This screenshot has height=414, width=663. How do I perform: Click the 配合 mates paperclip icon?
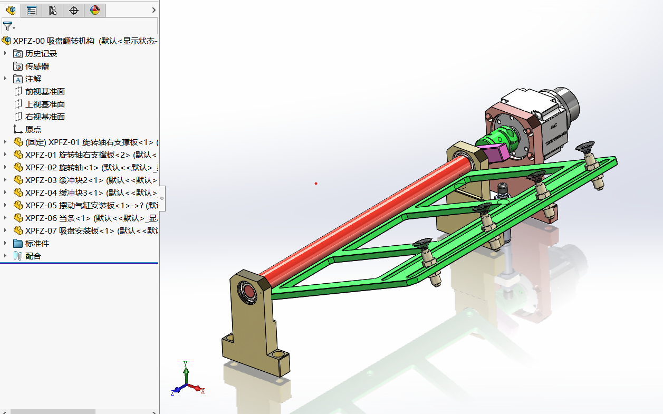[18, 256]
